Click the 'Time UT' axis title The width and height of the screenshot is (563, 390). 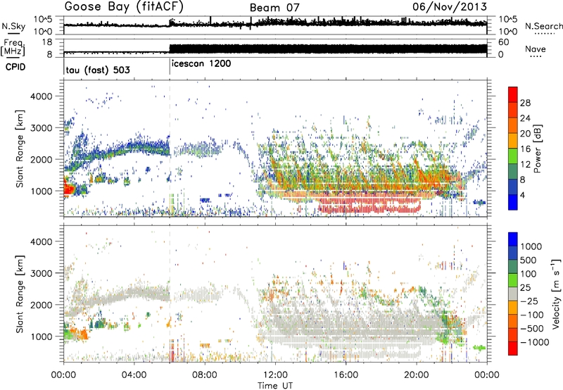(x=275, y=385)
